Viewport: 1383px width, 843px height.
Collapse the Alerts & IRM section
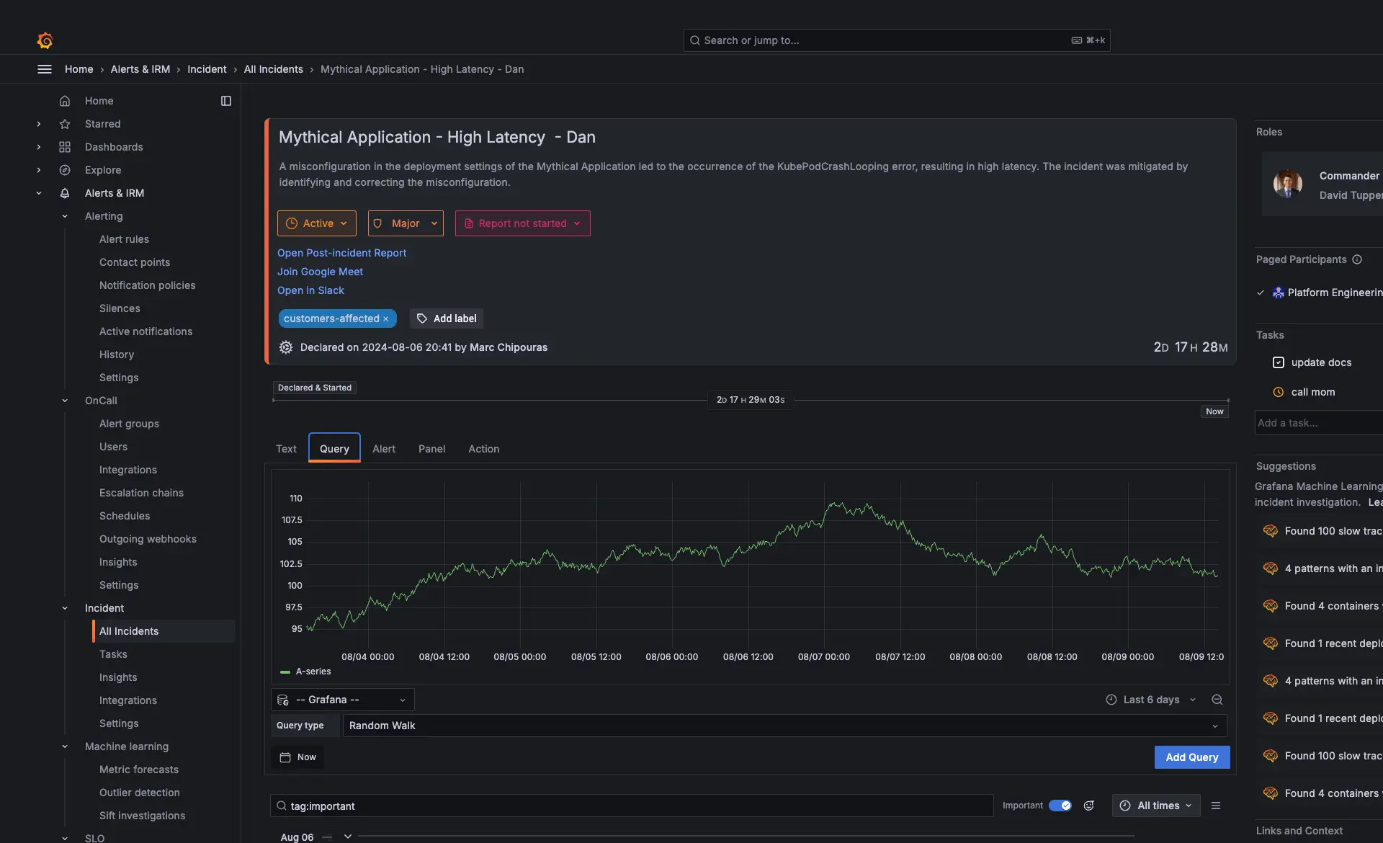point(39,193)
